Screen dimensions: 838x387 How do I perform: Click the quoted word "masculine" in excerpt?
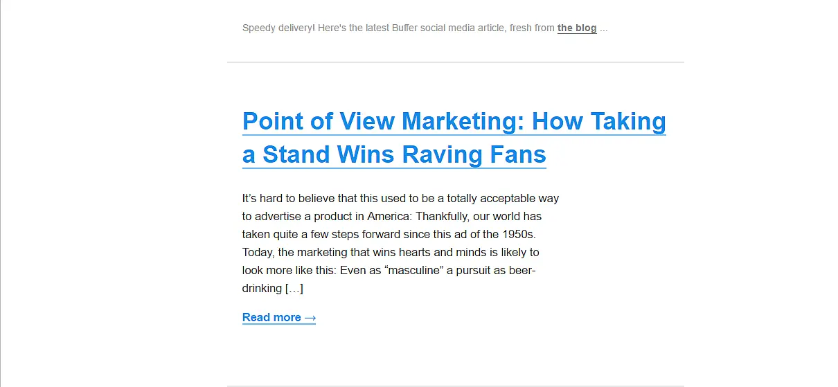click(x=414, y=271)
